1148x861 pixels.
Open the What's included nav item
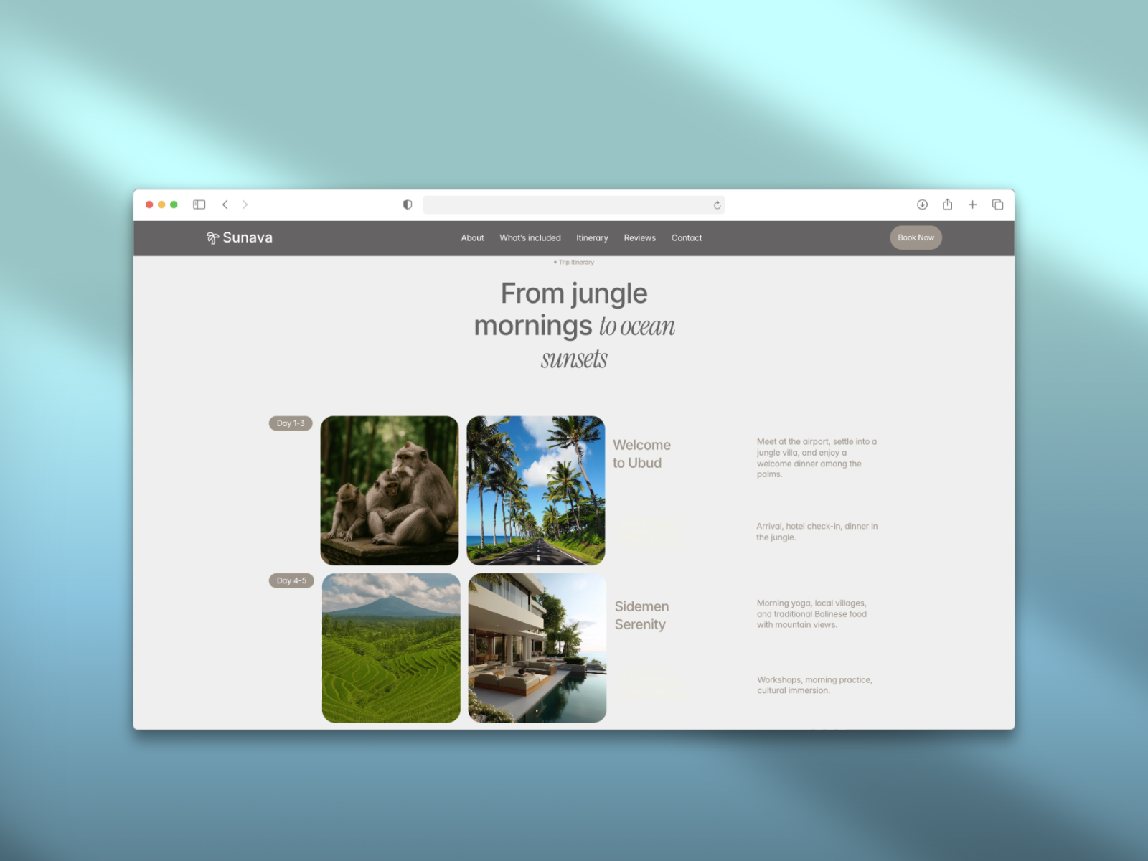(x=530, y=238)
